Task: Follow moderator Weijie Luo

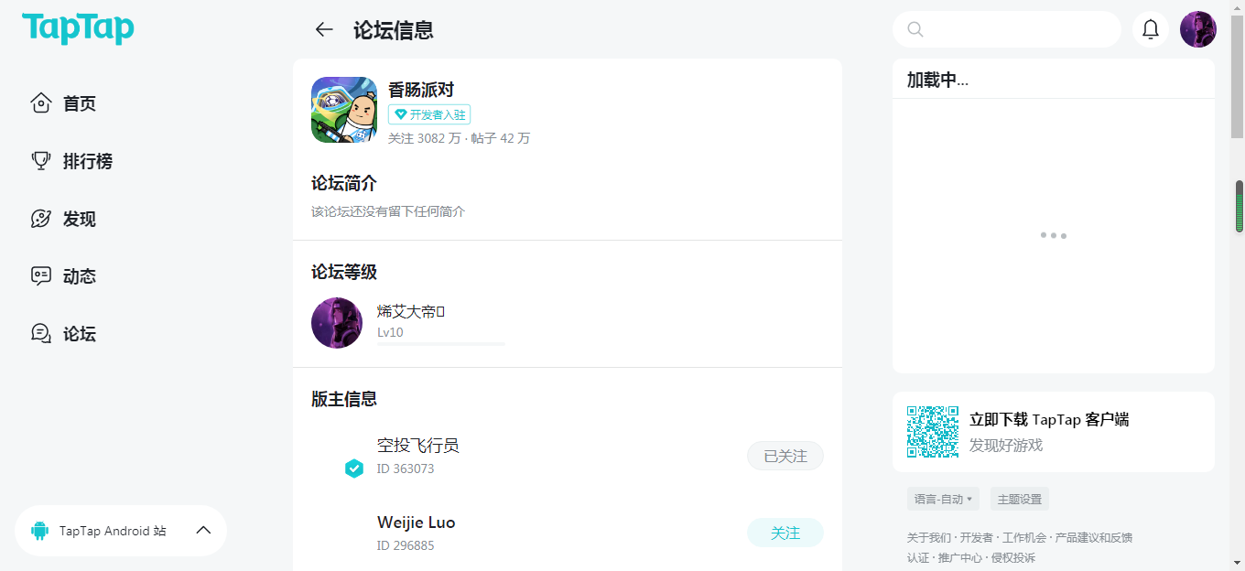Action: coord(785,533)
